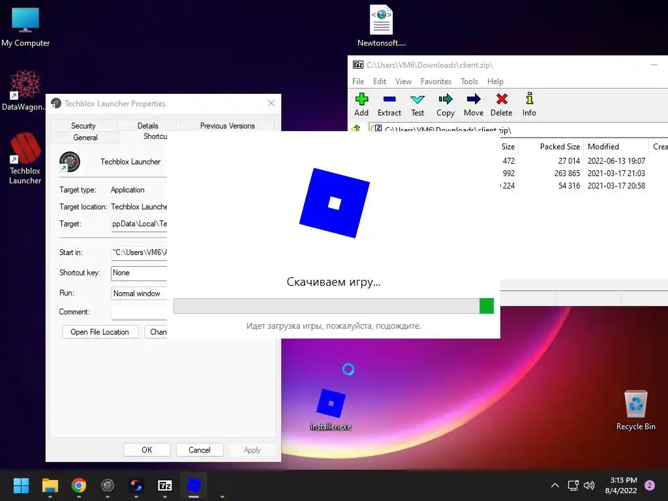668x501 pixels.
Task: Click the red-blue swirl taskbar icon
Action: (136, 485)
